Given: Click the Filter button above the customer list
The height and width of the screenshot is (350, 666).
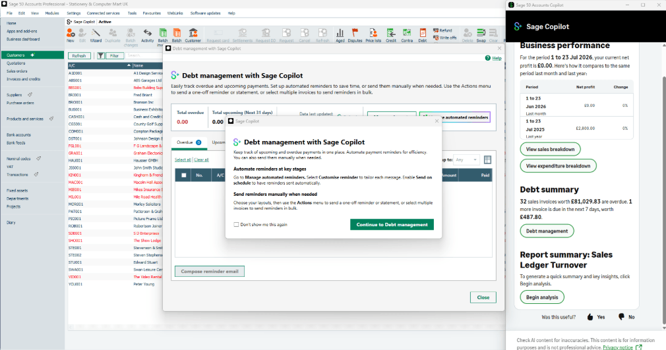Looking at the screenshot, I should point(114,55).
